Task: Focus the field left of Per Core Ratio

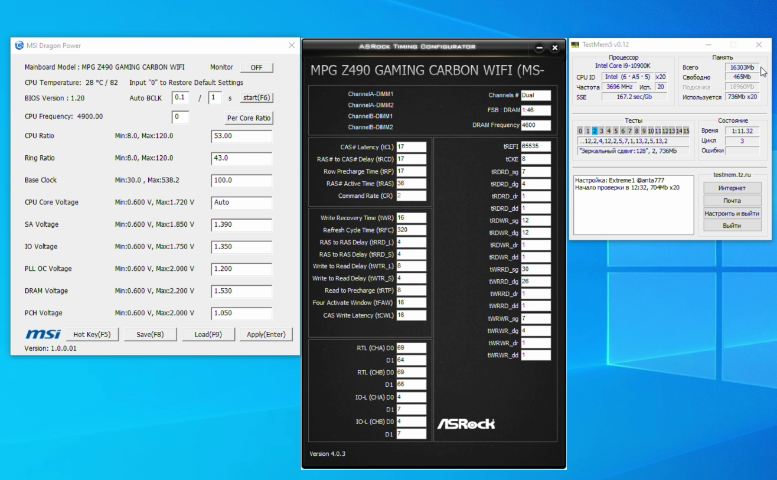Action: click(x=180, y=117)
